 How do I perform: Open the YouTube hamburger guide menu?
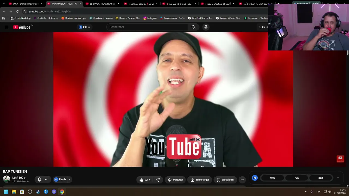(7, 27)
